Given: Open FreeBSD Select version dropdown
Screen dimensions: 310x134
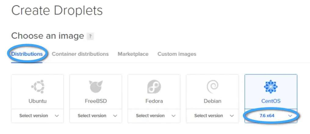Looking at the screenshot, I should (96, 116).
